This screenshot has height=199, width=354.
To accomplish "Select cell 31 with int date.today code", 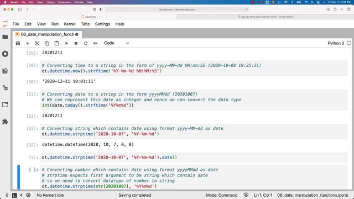I will point(194,99).
